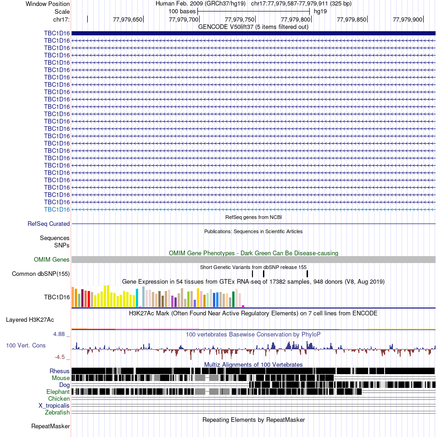The width and height of the screenshot is (436, 437).
Task: Open 'Gene Expression in 54 tissues from GTEx' title
Action: pos(253,281)
